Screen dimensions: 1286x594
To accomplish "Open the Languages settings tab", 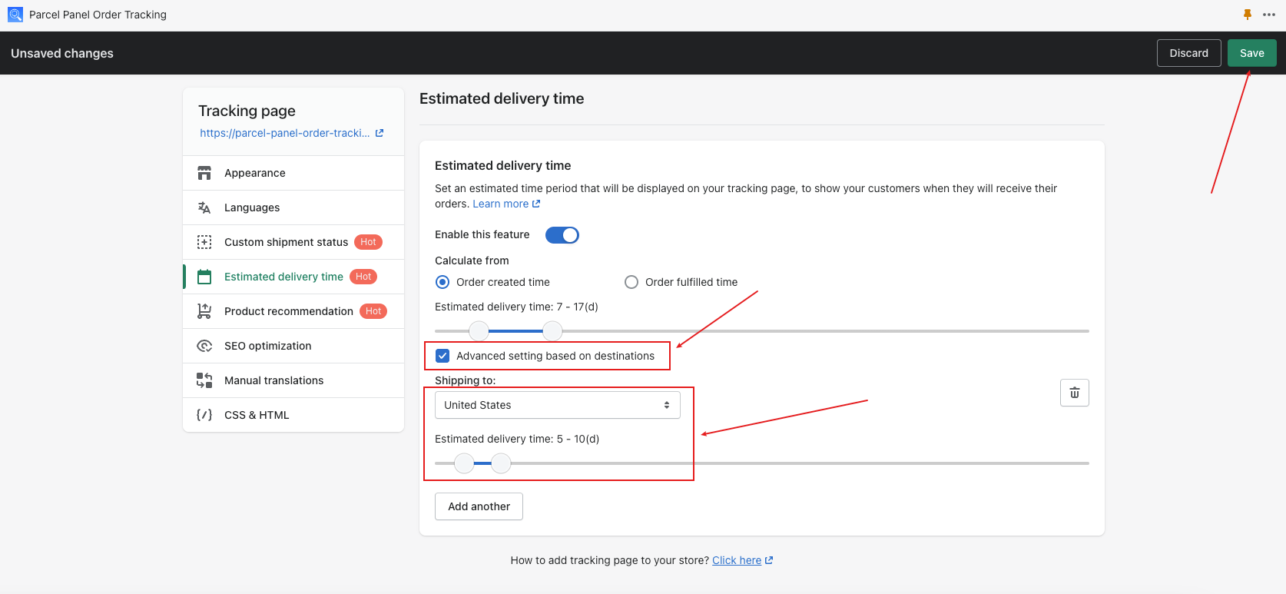I will pyautogui.click(x=293, y=207).
